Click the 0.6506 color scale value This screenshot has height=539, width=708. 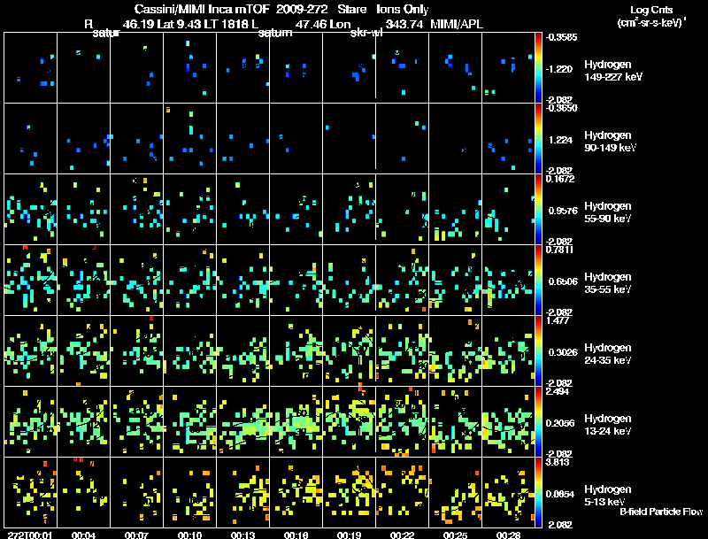pyautogui.click(x=563, y=281)
